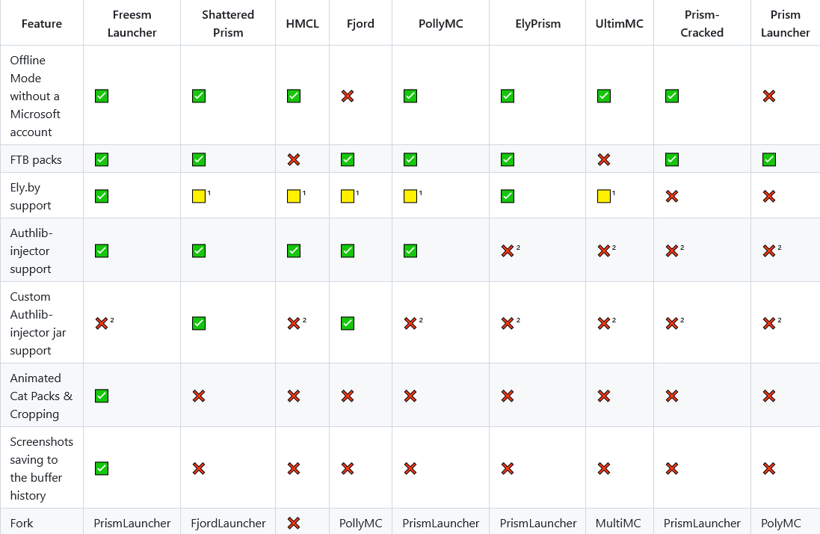Click the red cross for HMCL FTB packs
Image resolution: width=820 pixels, height=534 pixels.
(293, 159)
